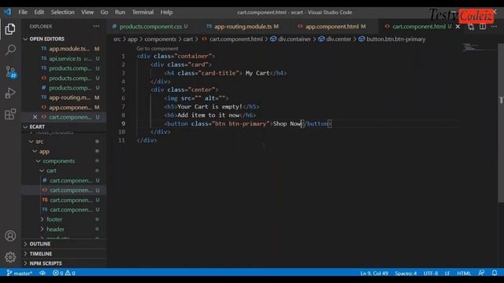This screenshot has height=283, width=504.
Task: Open the Help menu
Action: point(166,13)
